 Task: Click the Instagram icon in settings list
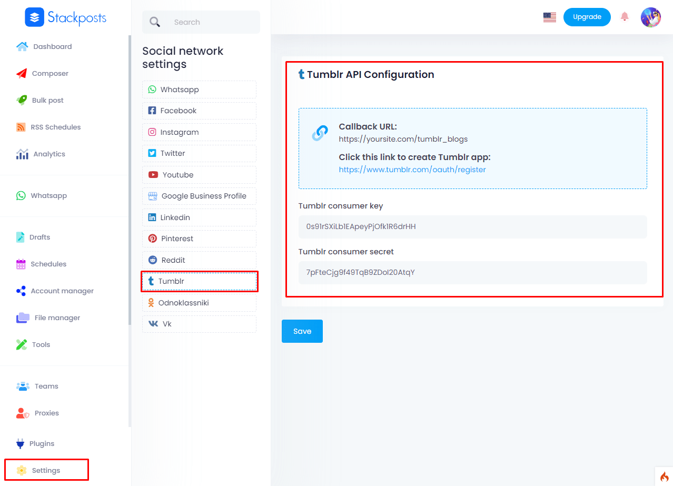click(x=153, y=132)
